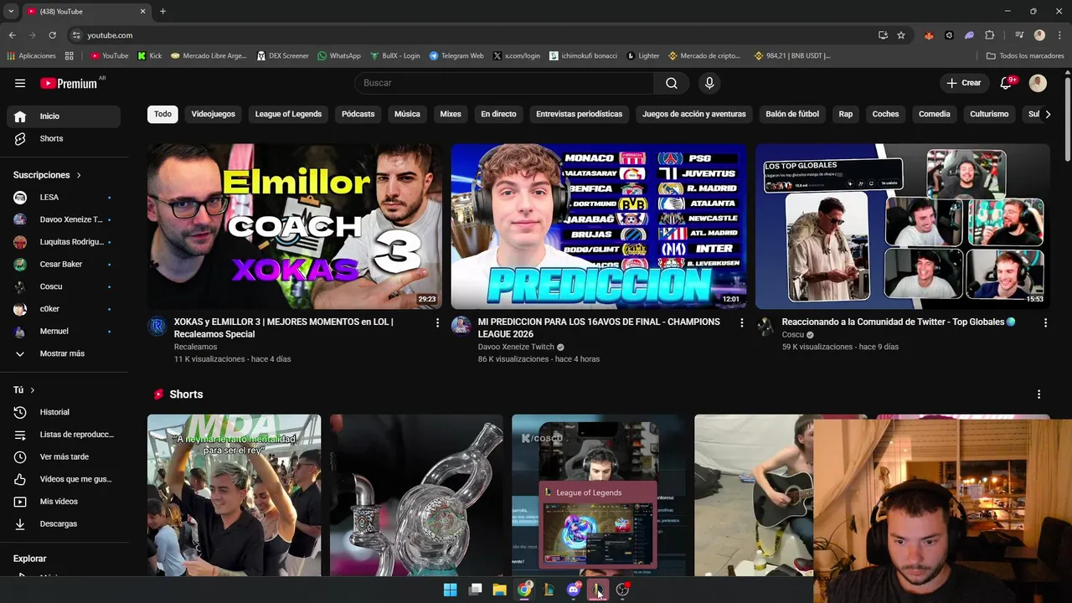
Task: Open the WhatsApp bookmark
Action: click(338, 56)
